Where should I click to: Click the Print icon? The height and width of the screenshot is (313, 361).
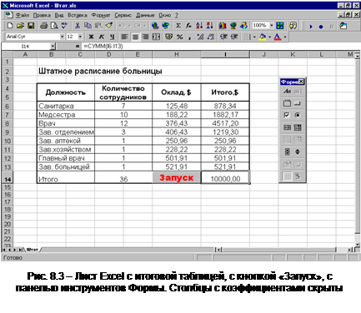pos(44,26)
